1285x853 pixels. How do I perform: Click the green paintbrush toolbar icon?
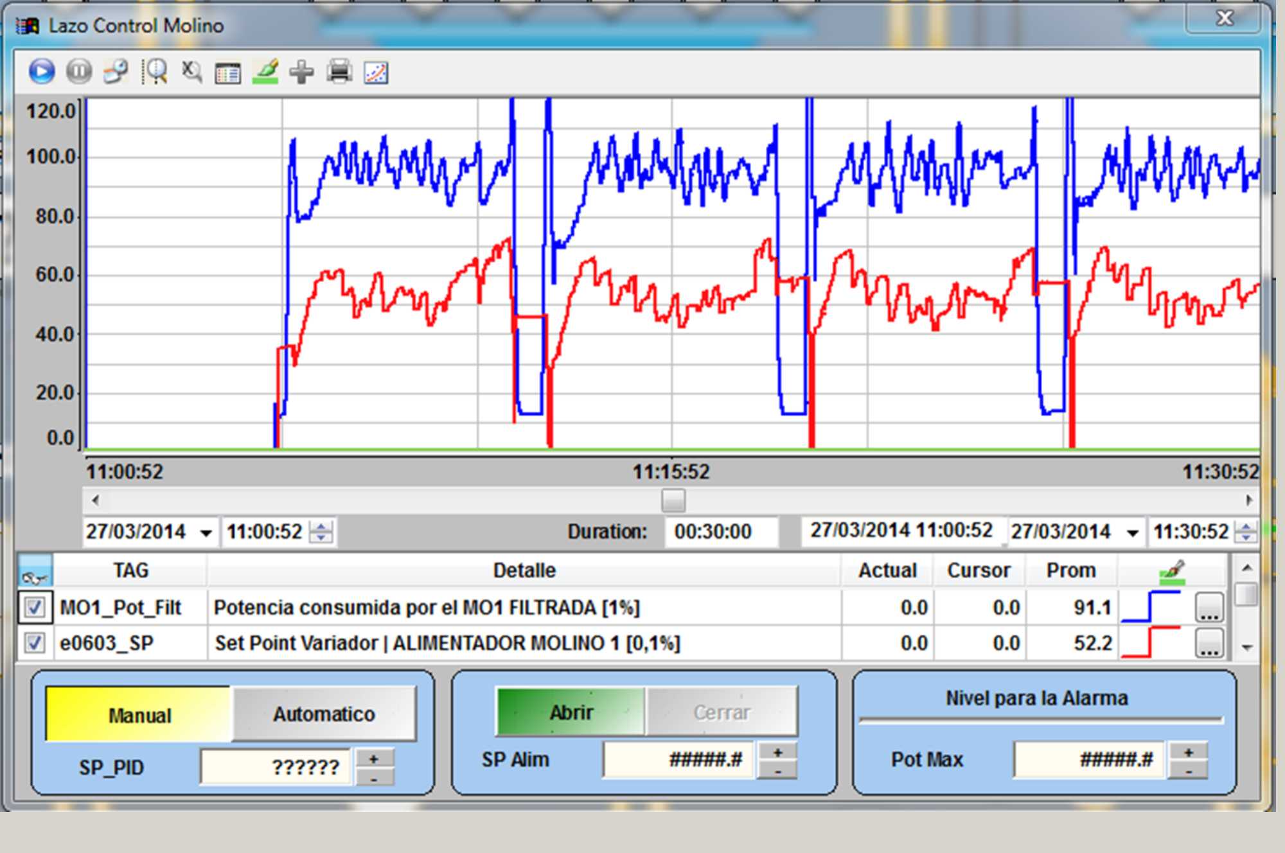click(265, 71)
